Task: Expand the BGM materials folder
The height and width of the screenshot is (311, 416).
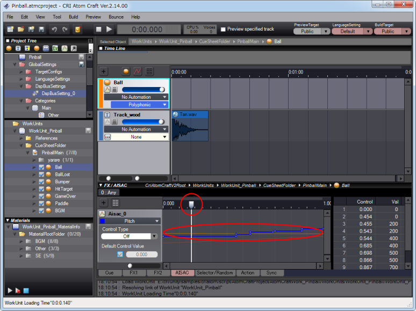Action: (21, 241)
